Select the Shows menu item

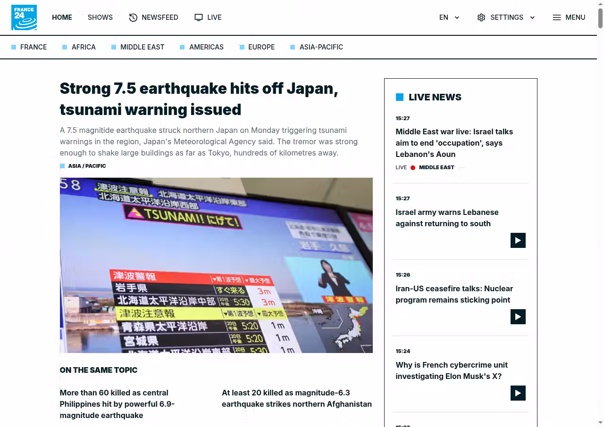pos(100,17)
